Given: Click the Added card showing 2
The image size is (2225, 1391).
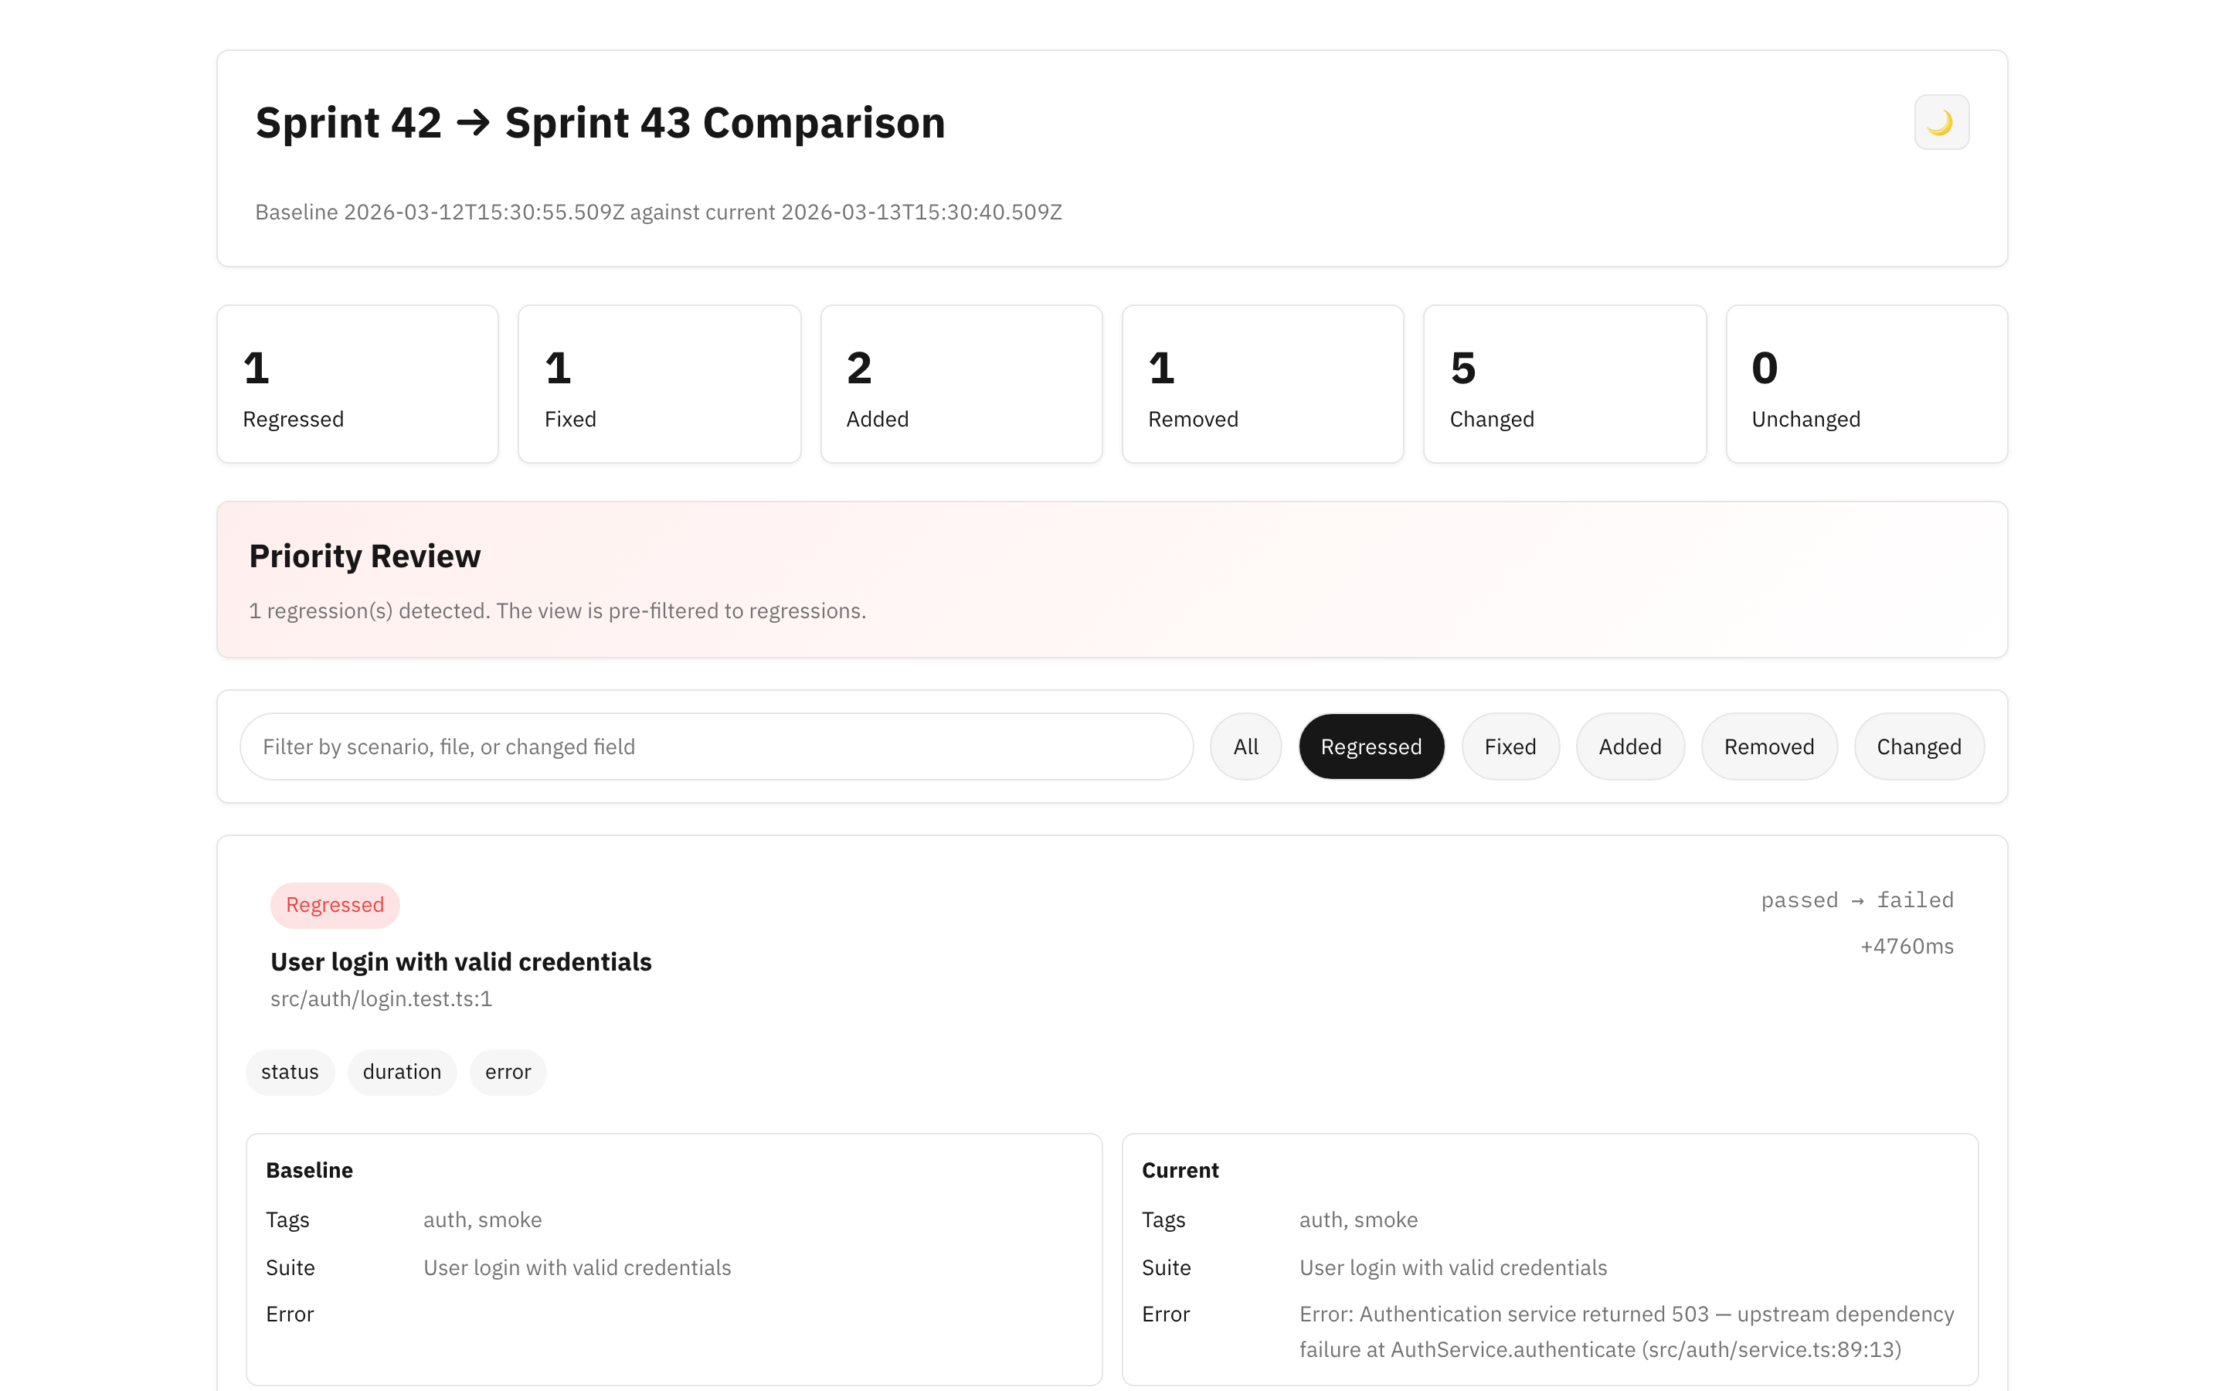Looking at the screenshot, I should 961,383.
